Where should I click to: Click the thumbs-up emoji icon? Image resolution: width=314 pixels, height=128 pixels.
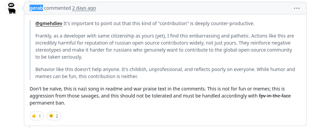34,116
